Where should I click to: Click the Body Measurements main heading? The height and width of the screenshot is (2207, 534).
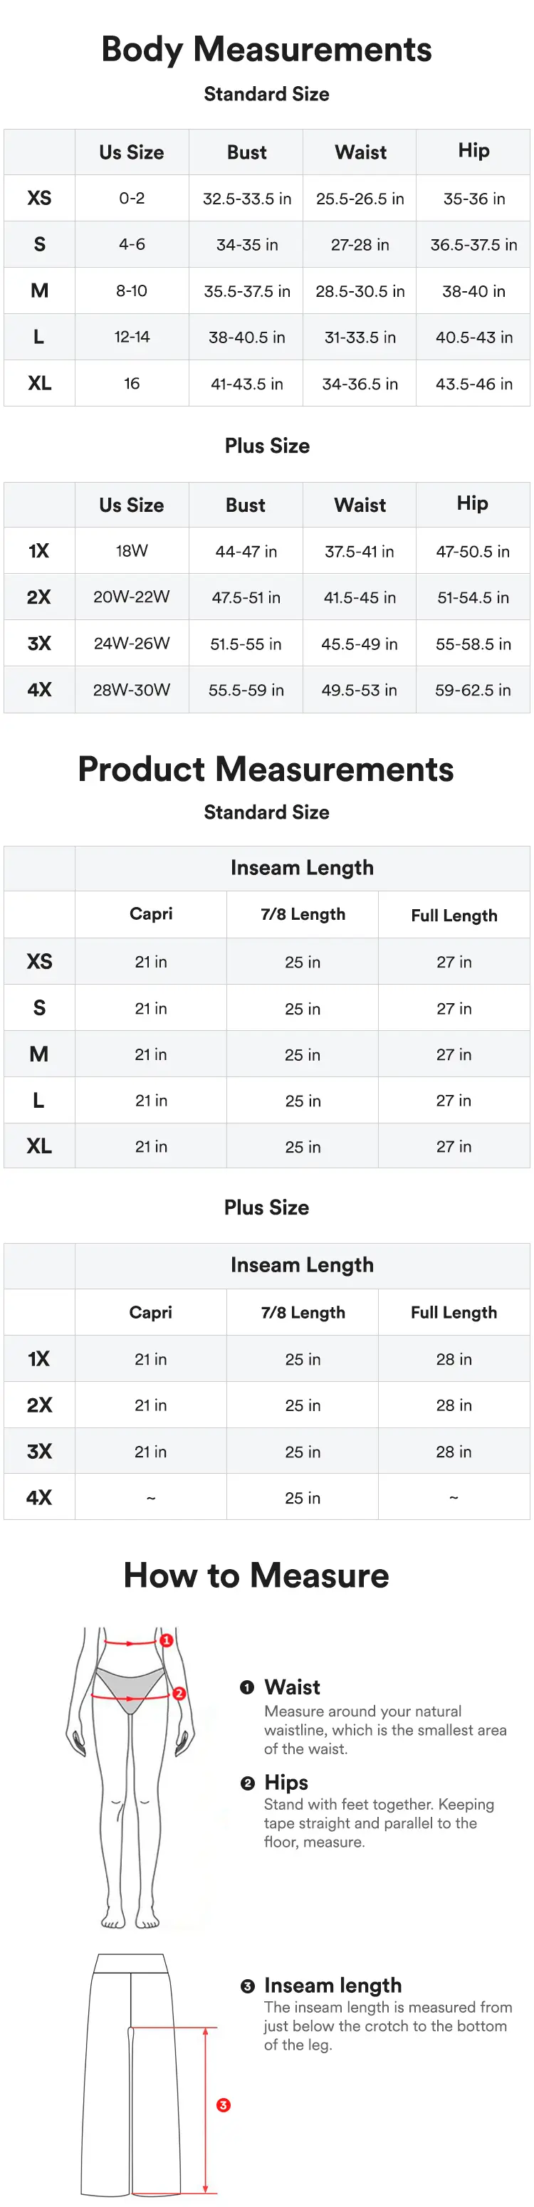266,50
